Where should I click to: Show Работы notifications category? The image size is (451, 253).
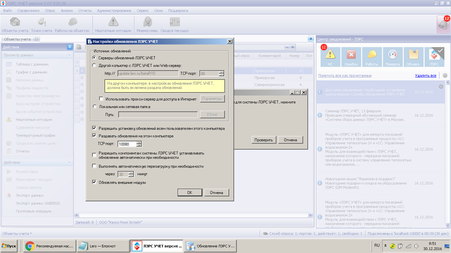tap(372, 57)
